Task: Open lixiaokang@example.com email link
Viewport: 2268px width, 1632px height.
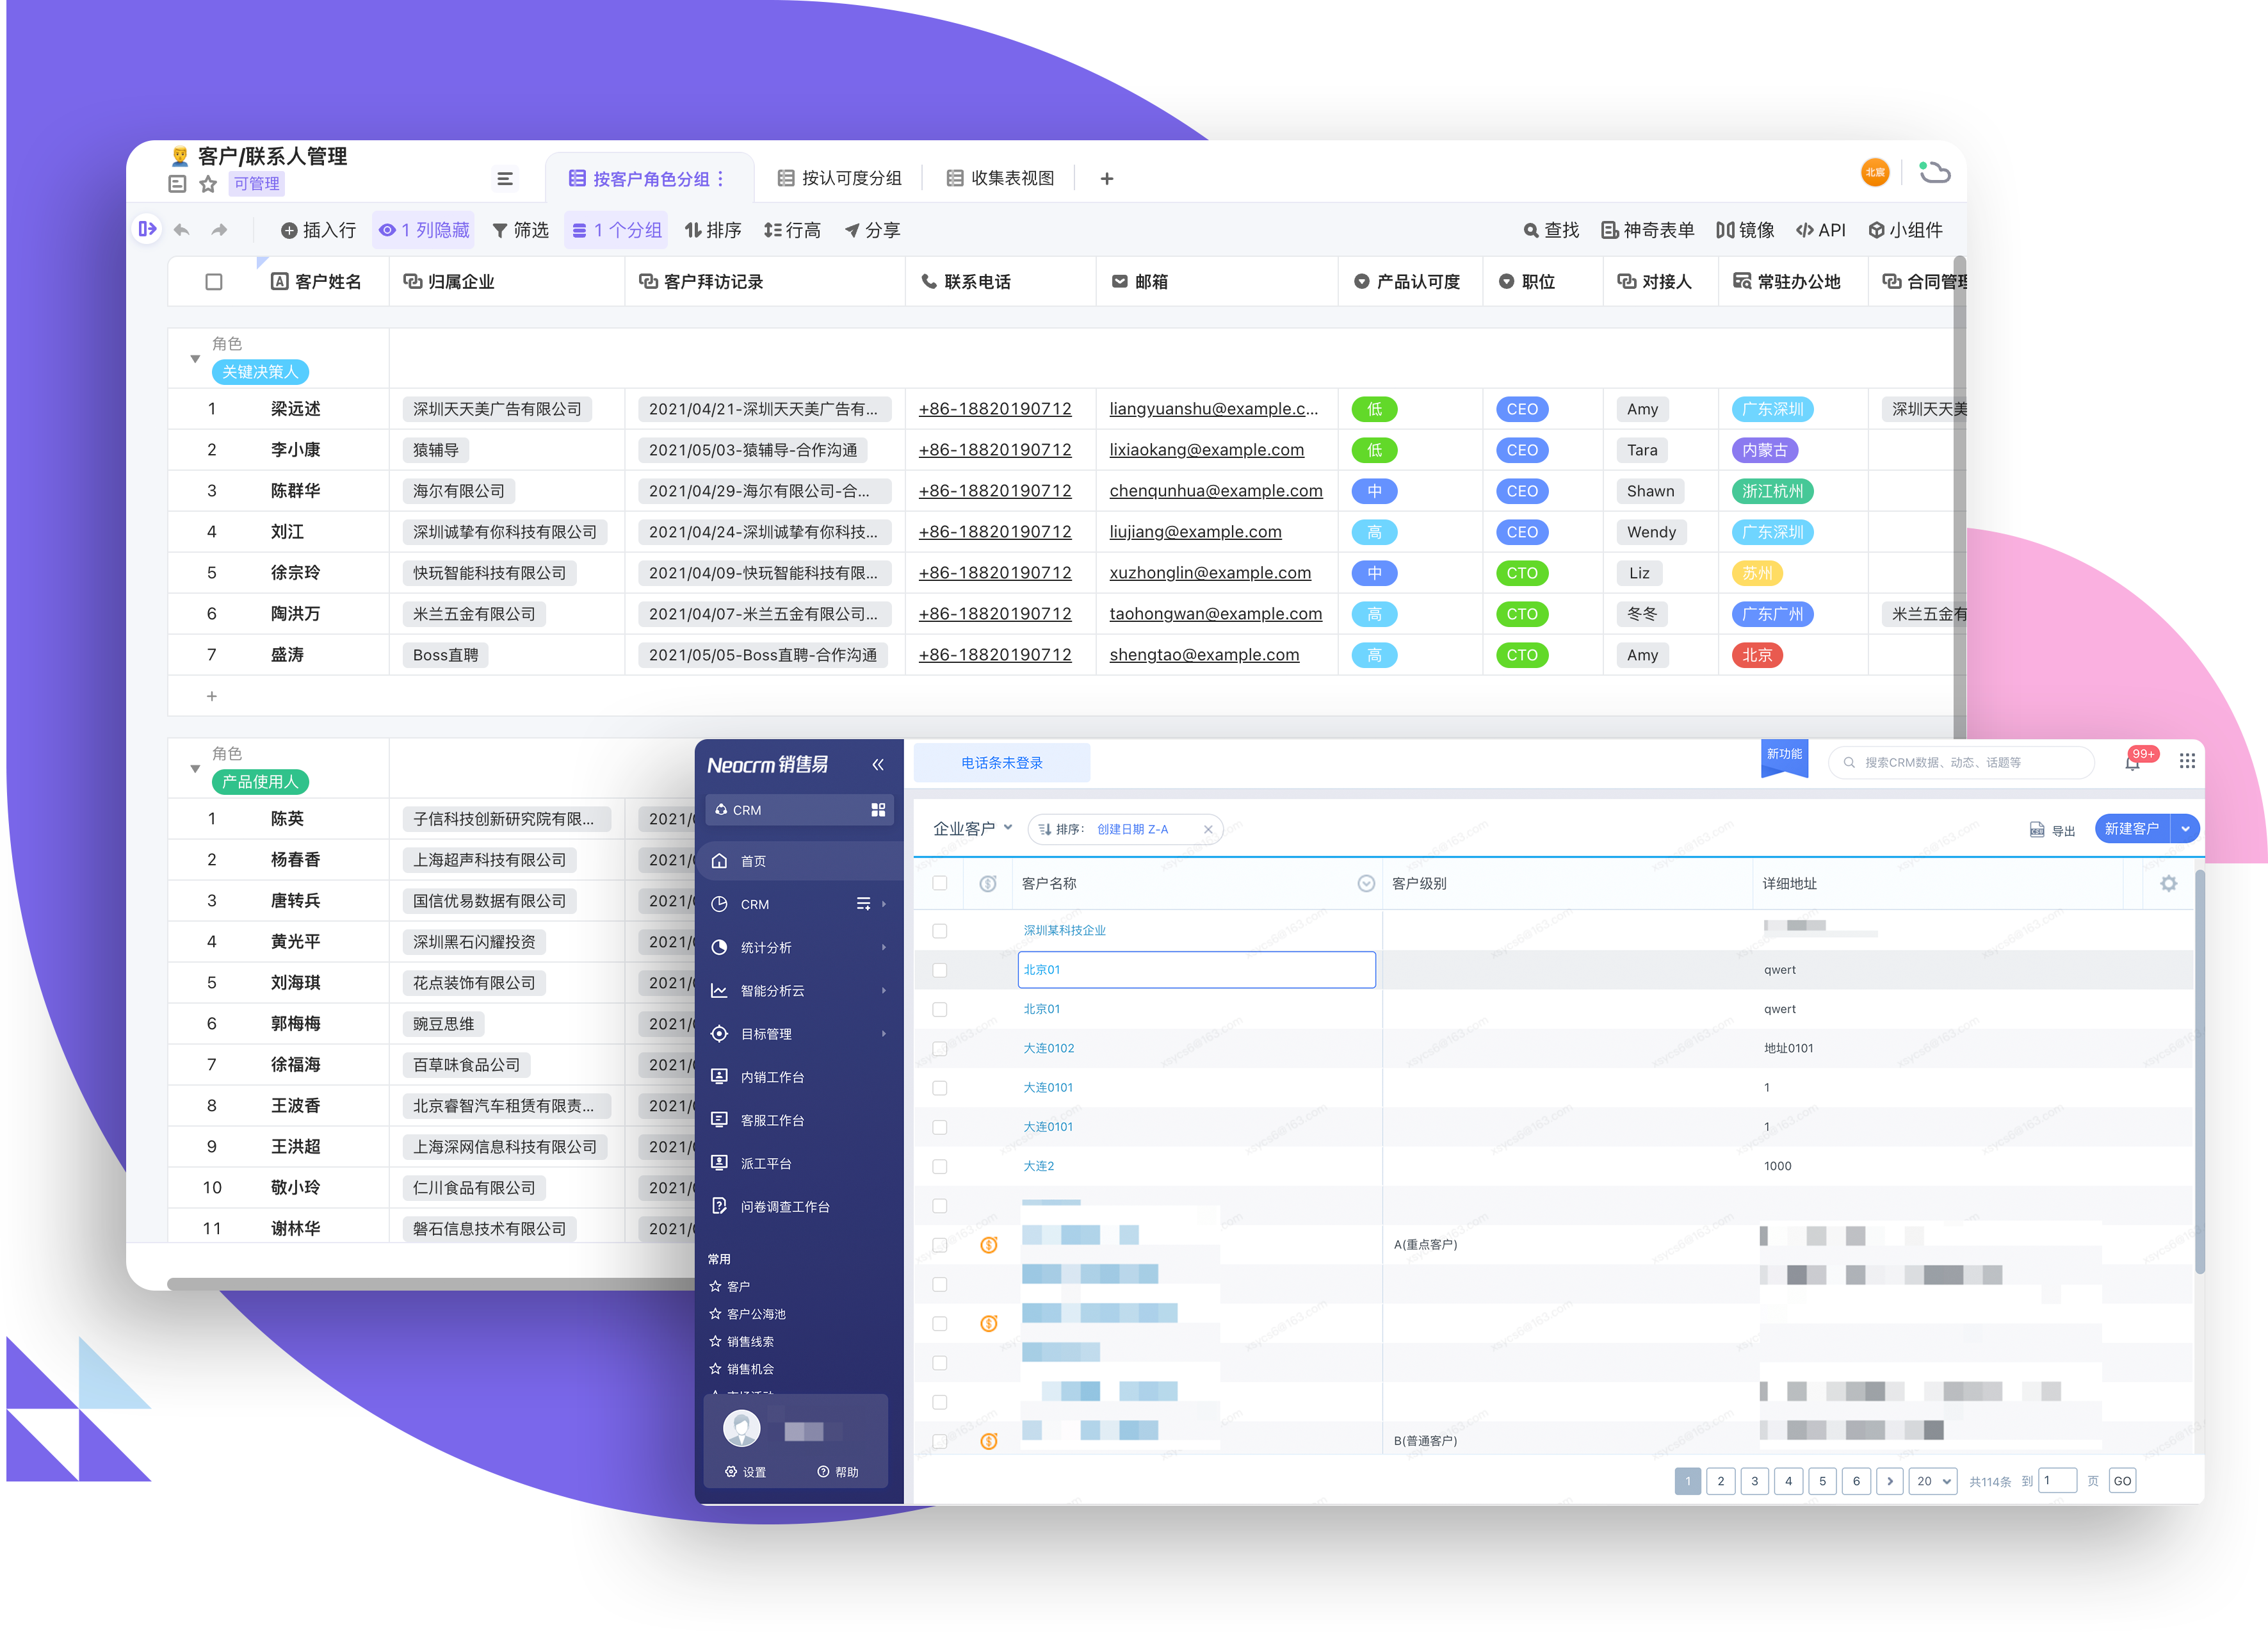Action: click(x=1206, y=450)
